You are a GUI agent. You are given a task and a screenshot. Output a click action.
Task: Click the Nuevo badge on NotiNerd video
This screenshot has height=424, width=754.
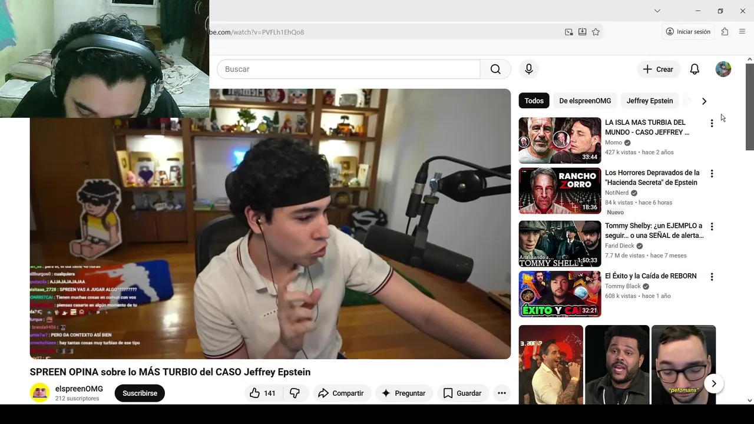[x=615, y=212]
